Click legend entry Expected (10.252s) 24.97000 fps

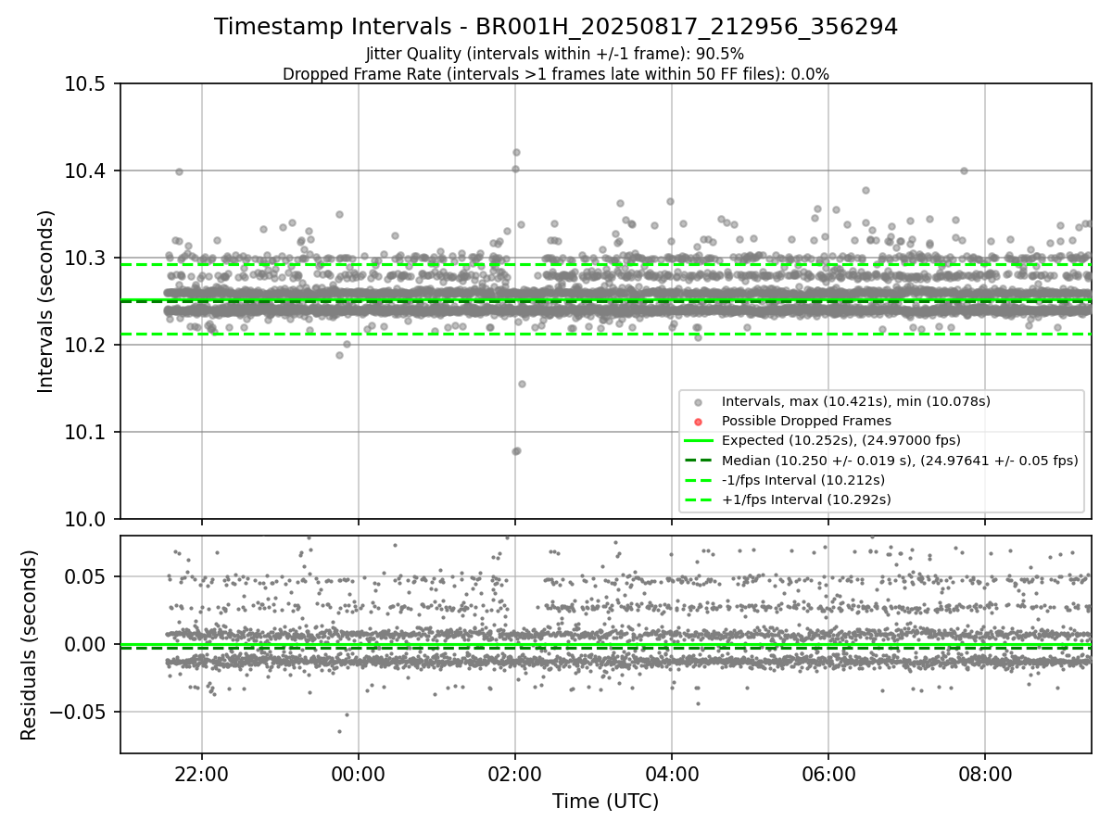click(840, 440)
